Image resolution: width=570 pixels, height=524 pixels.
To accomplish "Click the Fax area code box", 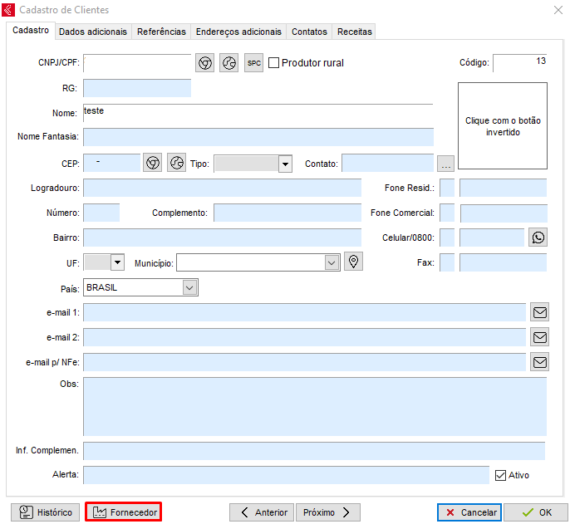I will 447,262.
